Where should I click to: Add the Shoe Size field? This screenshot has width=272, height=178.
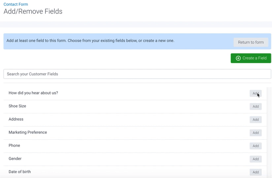(x=255, y=106)
